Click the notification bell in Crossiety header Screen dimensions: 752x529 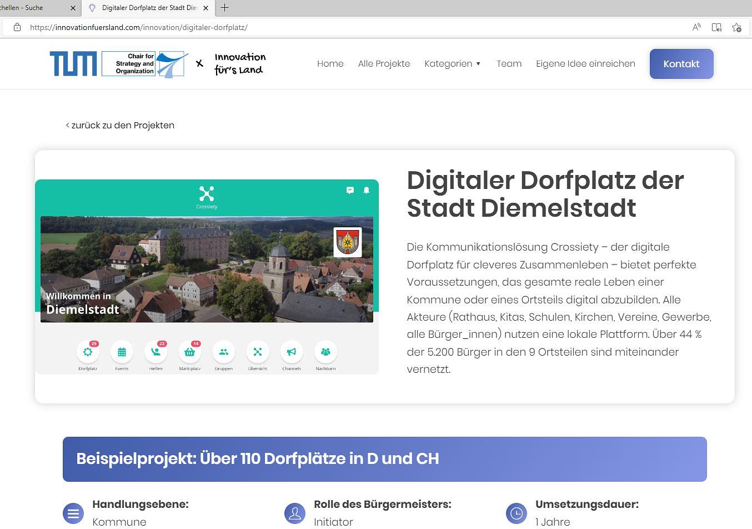click(367, 190)
